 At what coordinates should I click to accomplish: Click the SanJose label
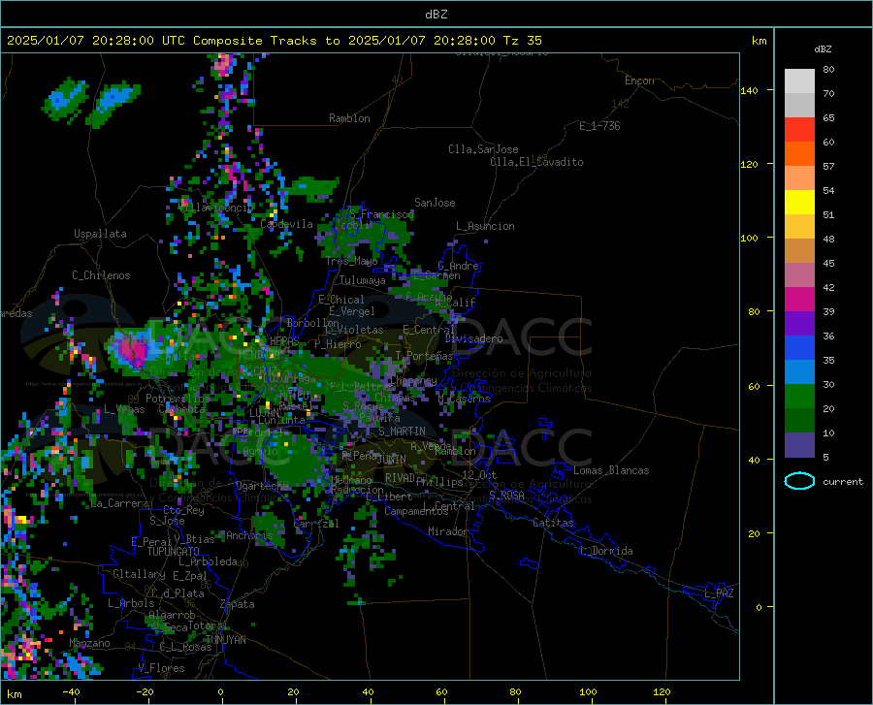pyautogui.click(x=435, y=203)
